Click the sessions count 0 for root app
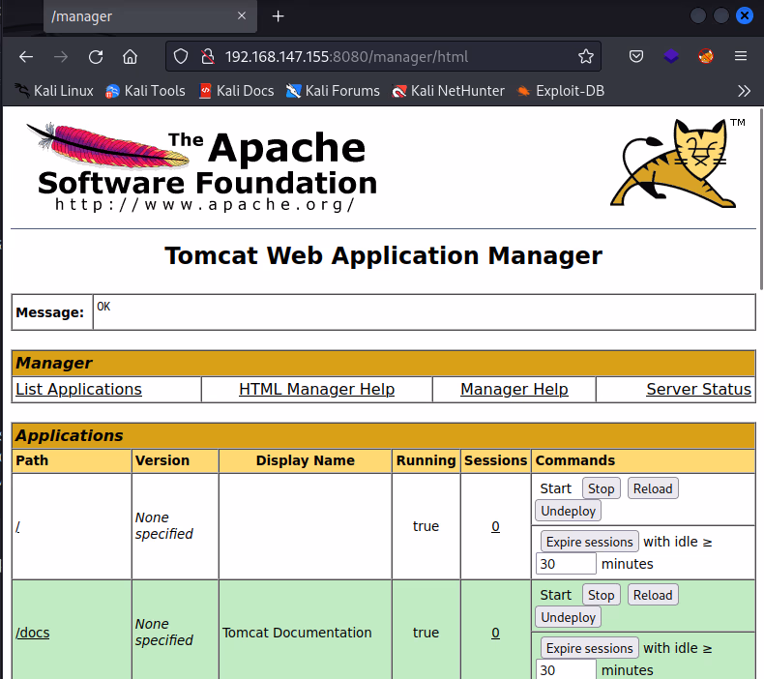The width and height of the screenshot is (764, 679). [495, 526]
